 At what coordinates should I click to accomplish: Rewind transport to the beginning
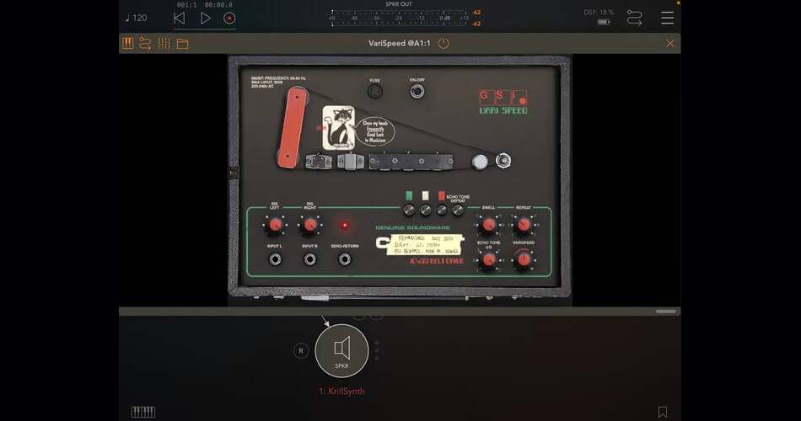point(179,19)
